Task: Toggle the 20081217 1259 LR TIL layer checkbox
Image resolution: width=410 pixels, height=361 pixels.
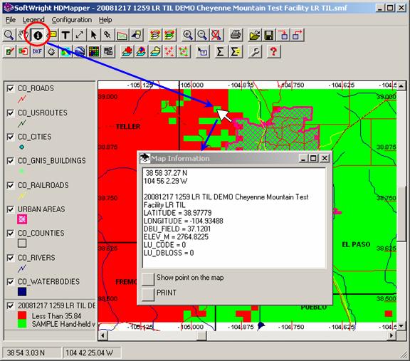Action: 10,305
